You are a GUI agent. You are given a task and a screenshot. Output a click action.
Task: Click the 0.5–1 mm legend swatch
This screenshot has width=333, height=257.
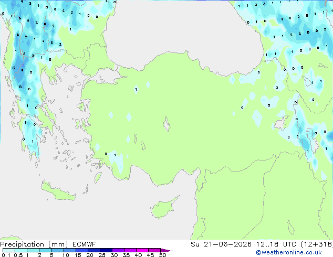[21, 250]
